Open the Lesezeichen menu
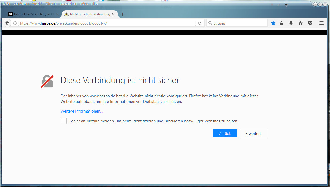Image resolution: width=330 pixels, height=187 pixels. click(x=68, y=3)
